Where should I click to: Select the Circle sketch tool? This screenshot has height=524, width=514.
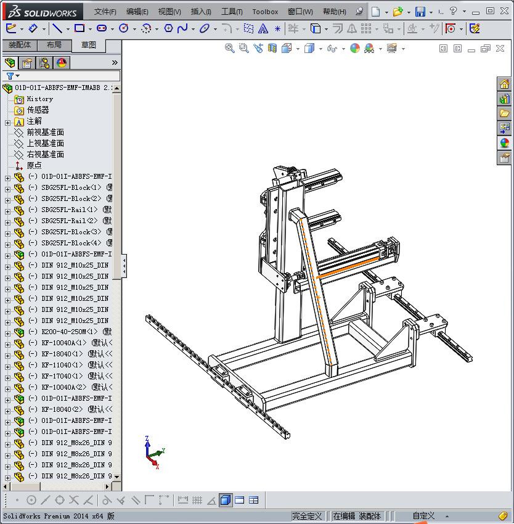click(x=124, y=28)
